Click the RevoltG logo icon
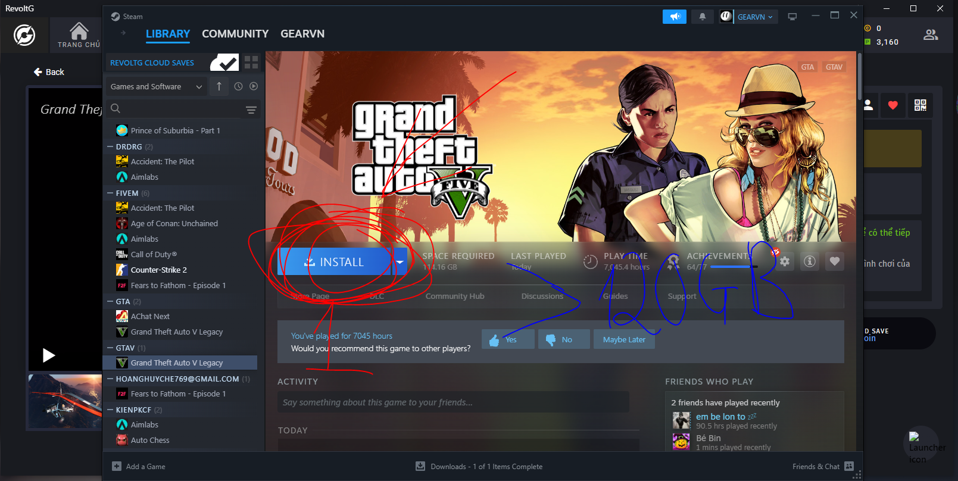958x481 pixels. 24,36
